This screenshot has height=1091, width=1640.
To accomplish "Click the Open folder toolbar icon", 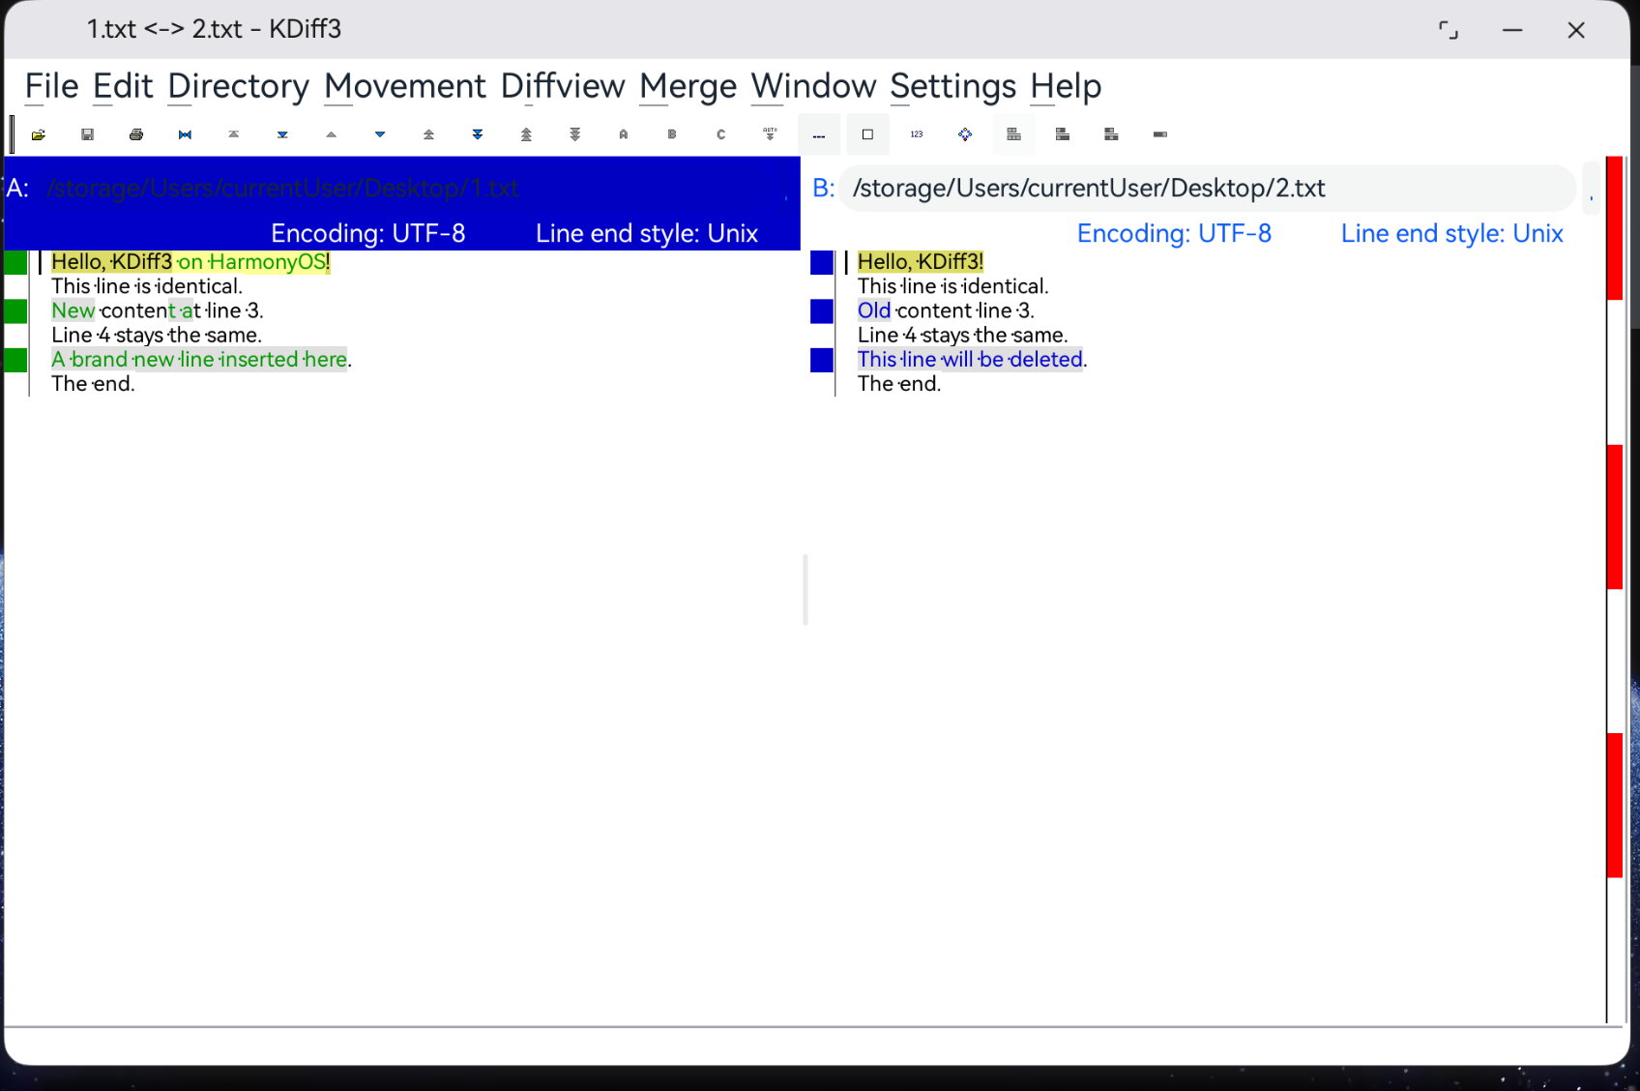I will coord(39,134).
